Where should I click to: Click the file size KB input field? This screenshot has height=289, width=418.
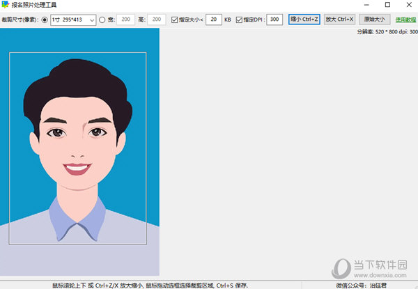214,19
